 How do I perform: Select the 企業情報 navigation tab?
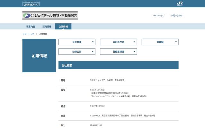63,27
